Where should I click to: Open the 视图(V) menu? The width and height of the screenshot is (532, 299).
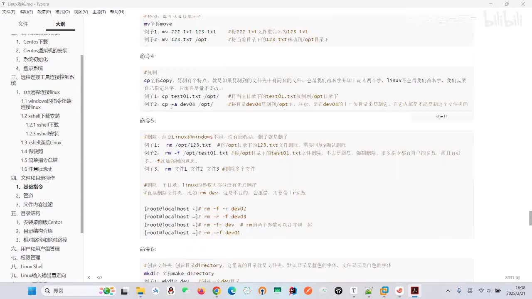click(81, 12)
